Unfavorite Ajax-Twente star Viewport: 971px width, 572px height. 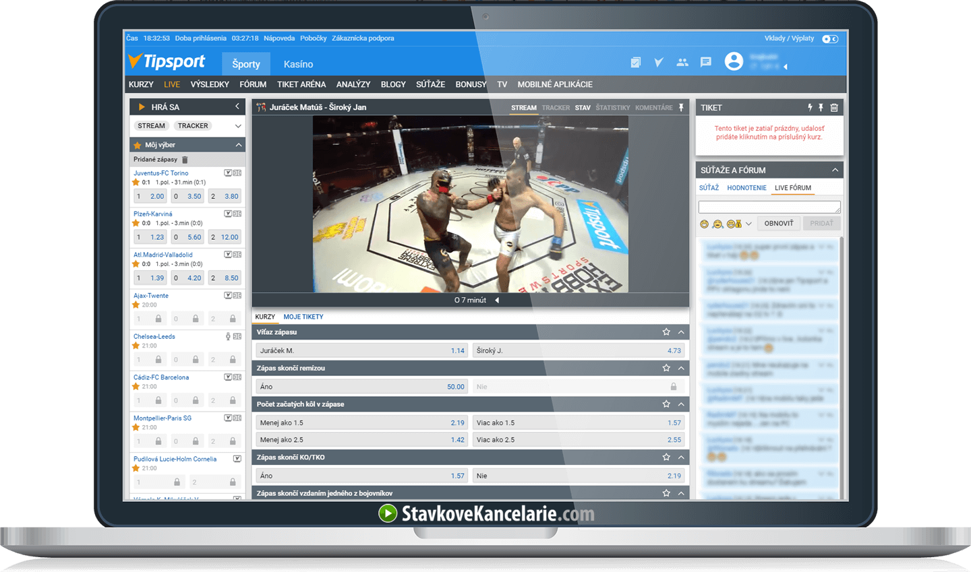[136, 305]
